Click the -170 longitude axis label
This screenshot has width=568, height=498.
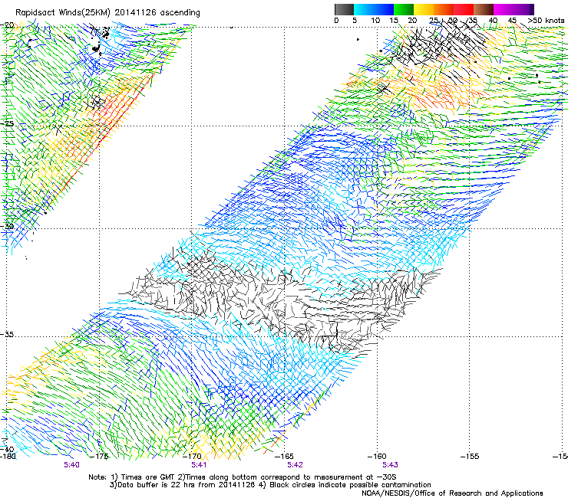coord(193,457)
